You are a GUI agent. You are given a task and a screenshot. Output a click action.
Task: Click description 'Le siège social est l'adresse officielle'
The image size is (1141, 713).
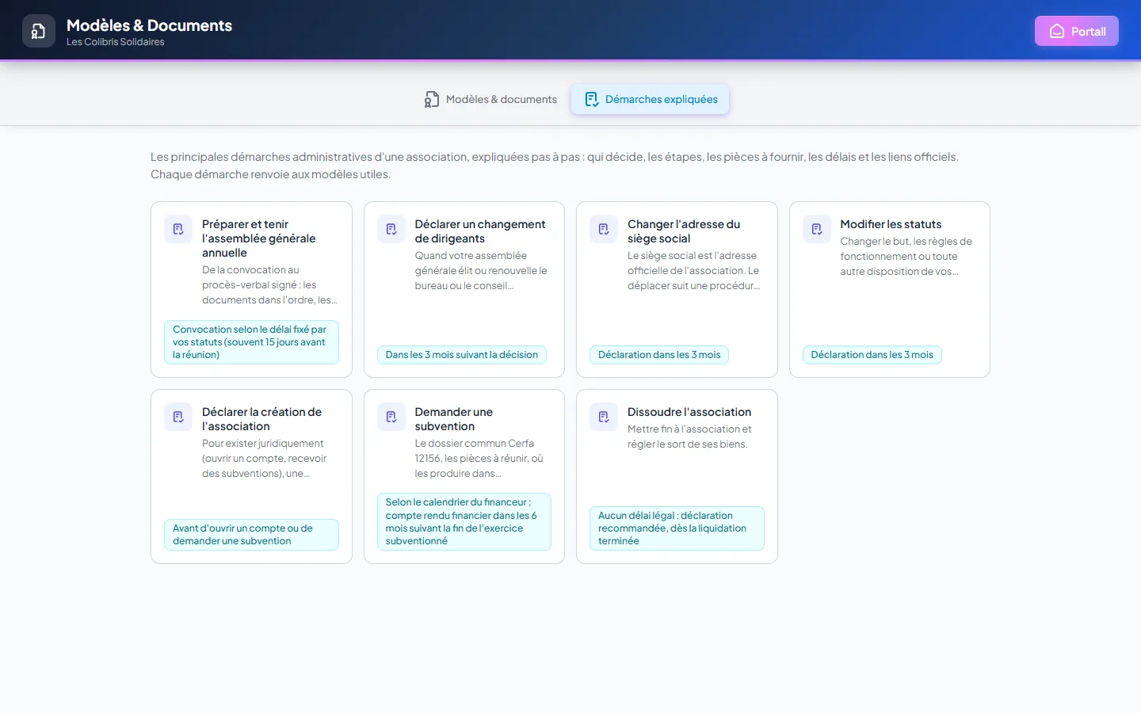[695, 271]
